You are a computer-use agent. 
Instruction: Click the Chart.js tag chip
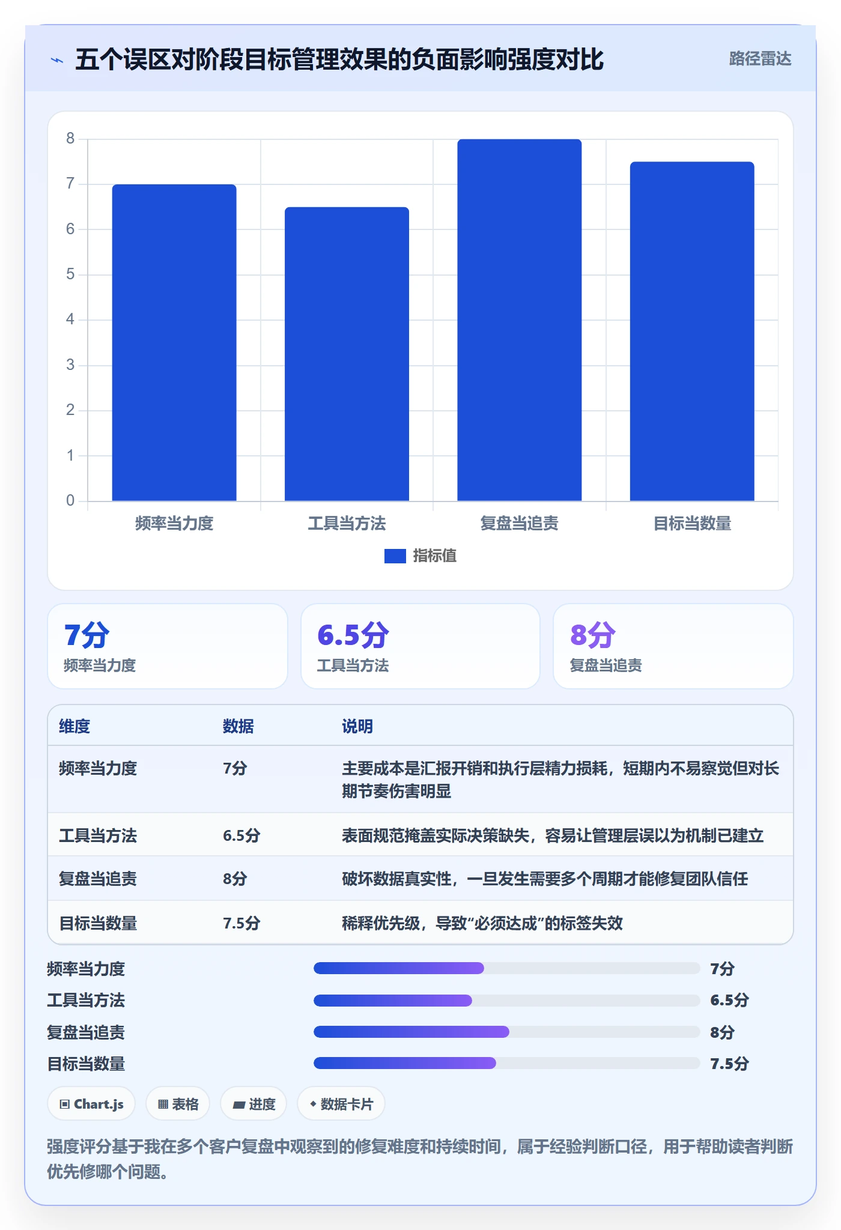(x=91, y=1104)
